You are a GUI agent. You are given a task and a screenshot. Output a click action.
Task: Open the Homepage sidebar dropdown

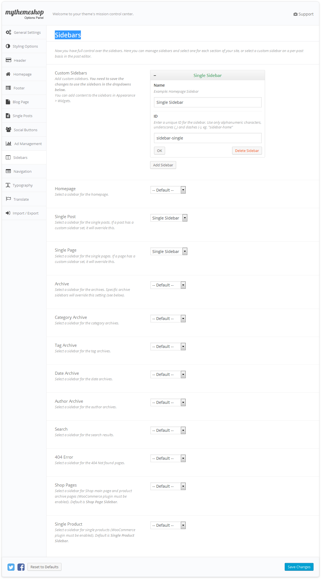pyautogui.click(x=168, y=190)
